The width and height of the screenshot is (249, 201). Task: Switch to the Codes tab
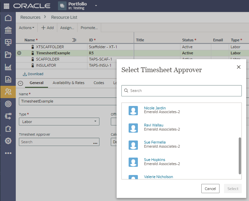(x=99, y=83)
